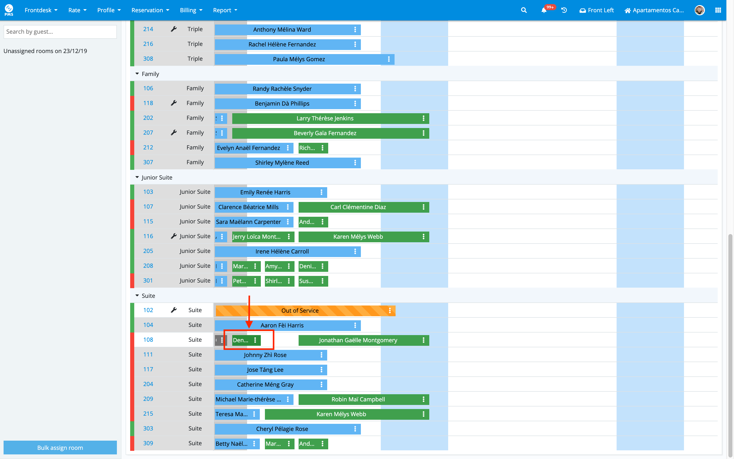Click the Search by guest input field
Screen dimensions: 734x459
(60, 32)
